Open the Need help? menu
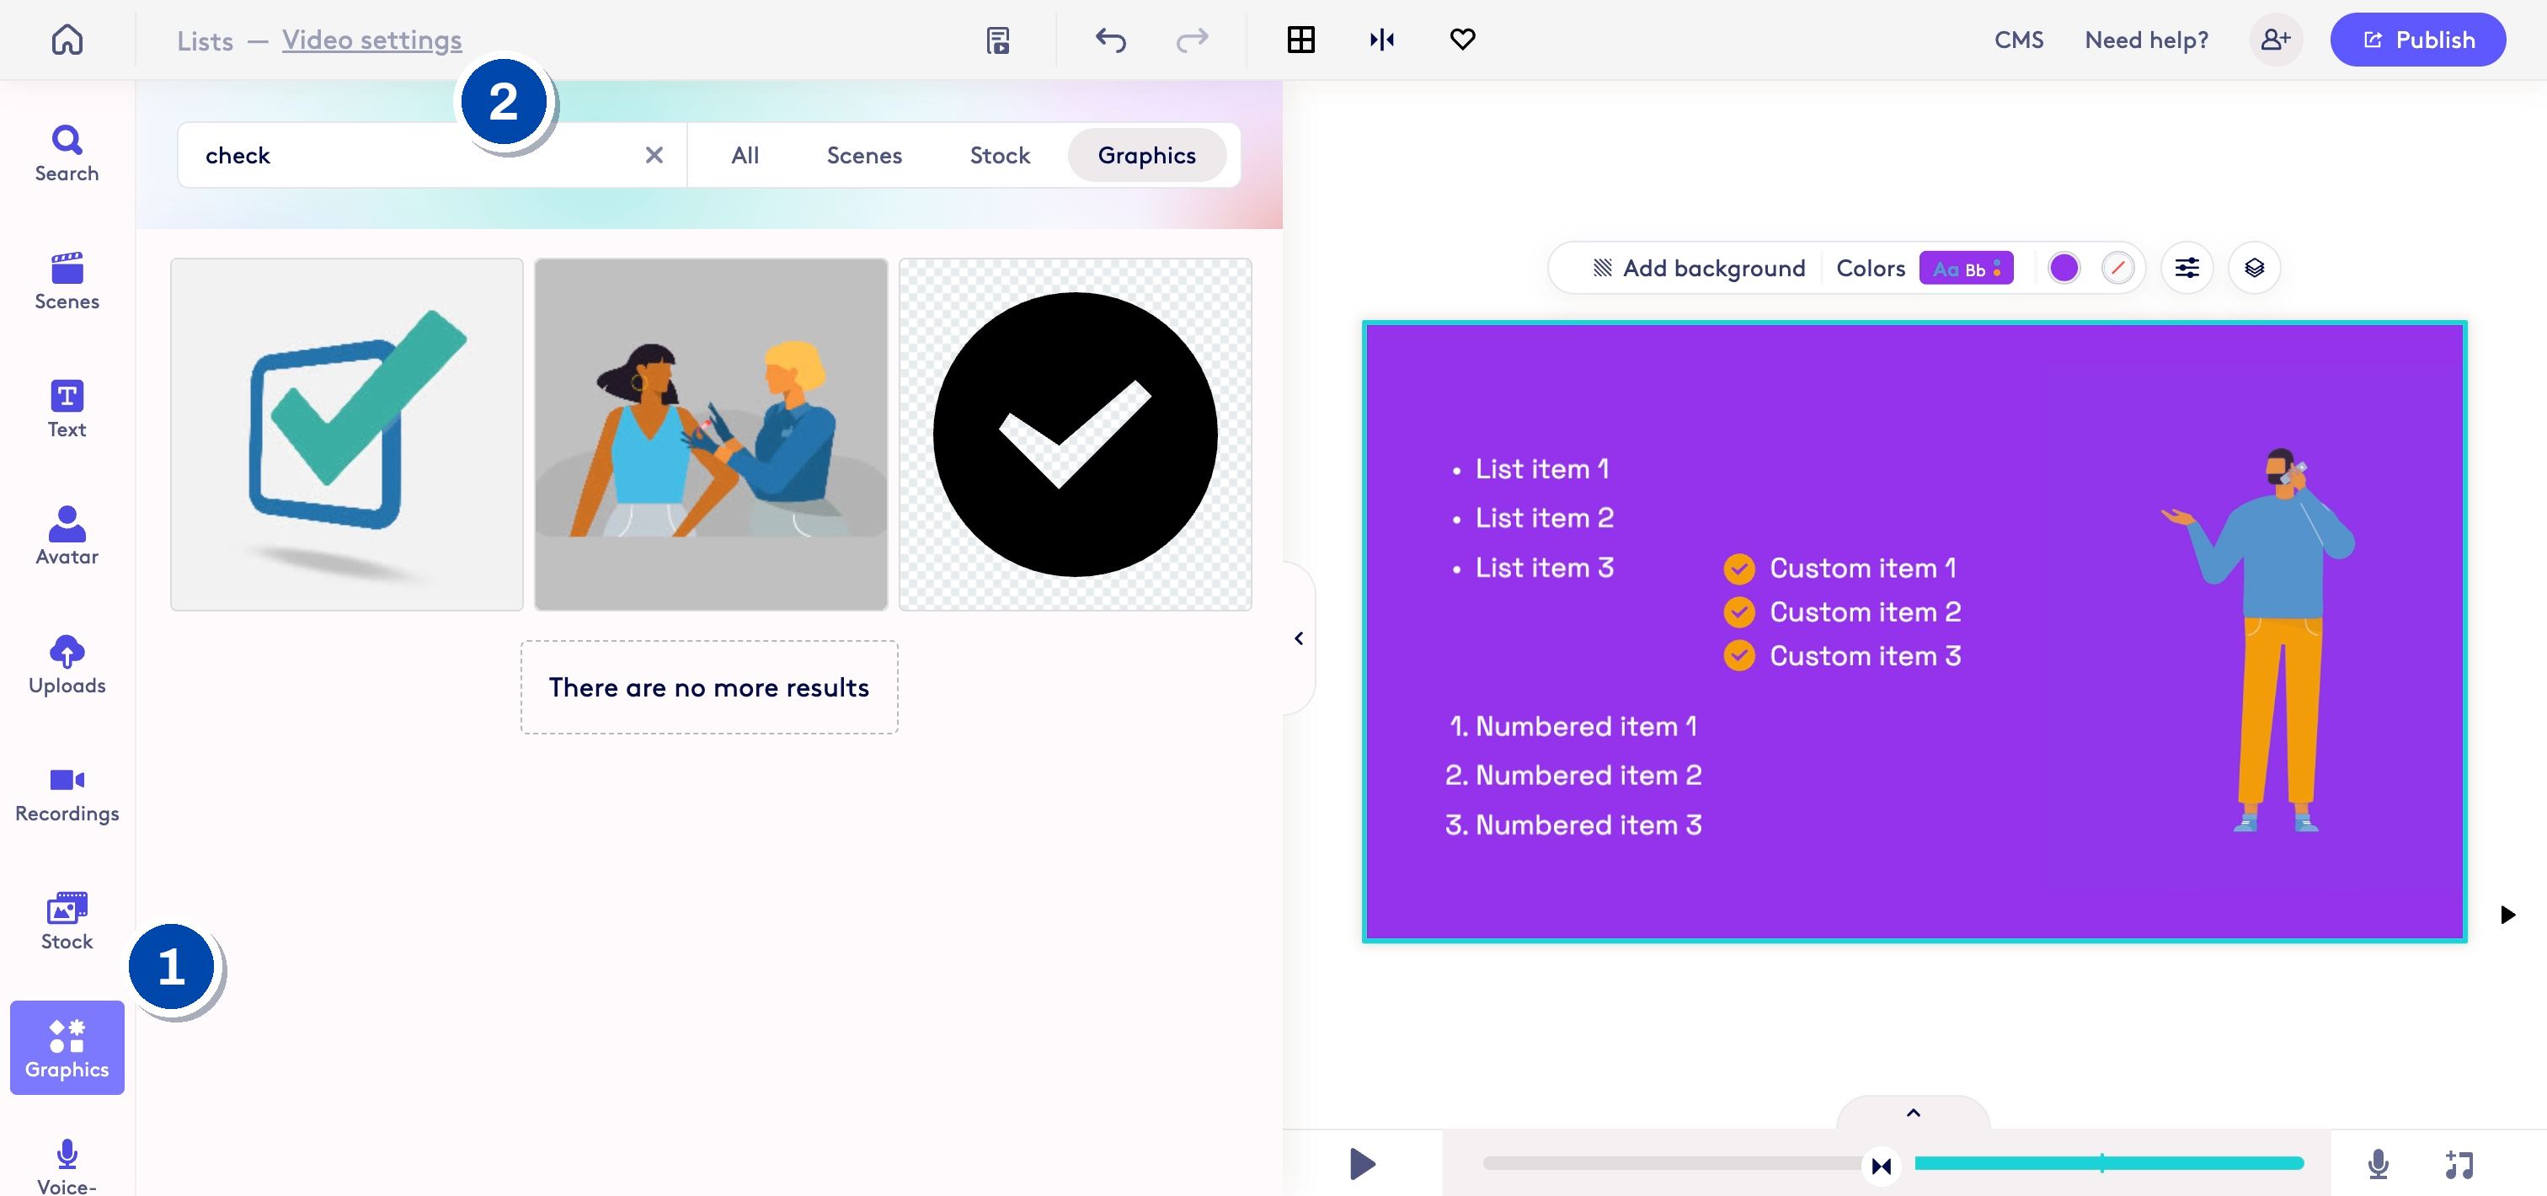This screenshot has height=1196, width=2547. point(2145,40)
